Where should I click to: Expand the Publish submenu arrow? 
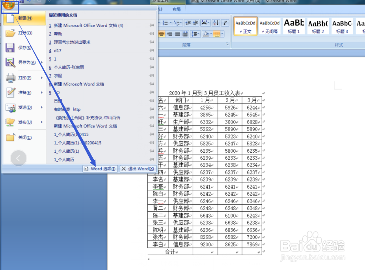[x=42, y=122]
